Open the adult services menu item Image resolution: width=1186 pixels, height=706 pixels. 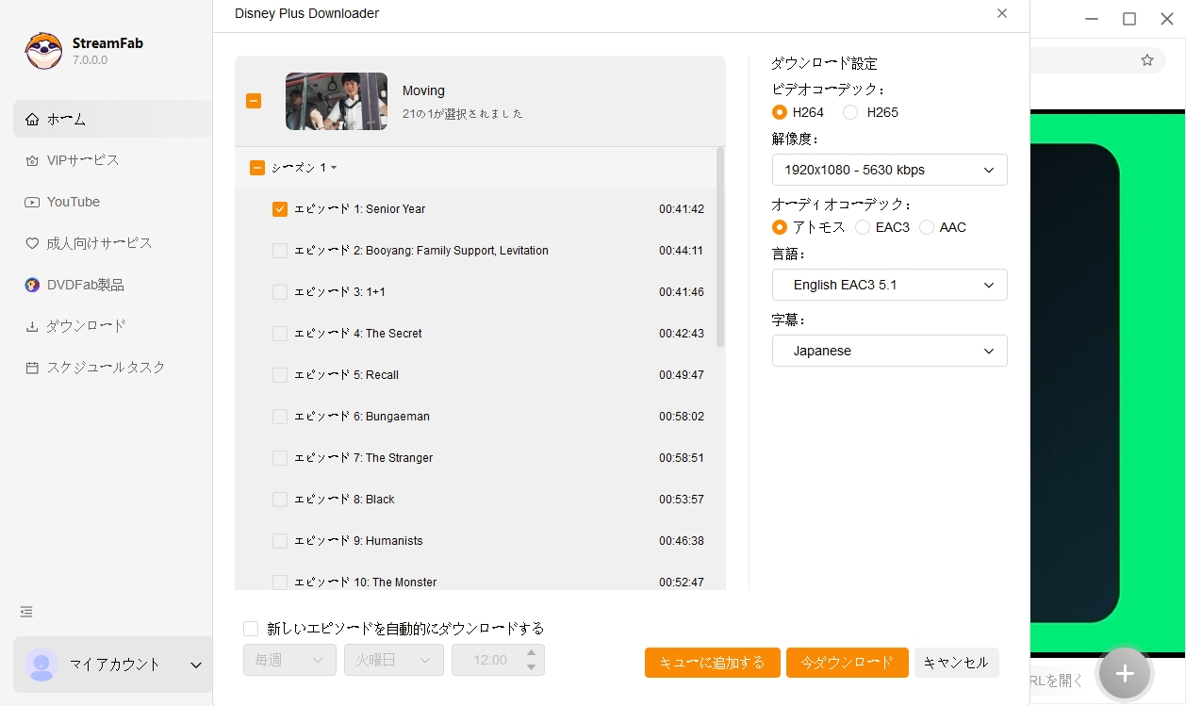tap(99, 243)
